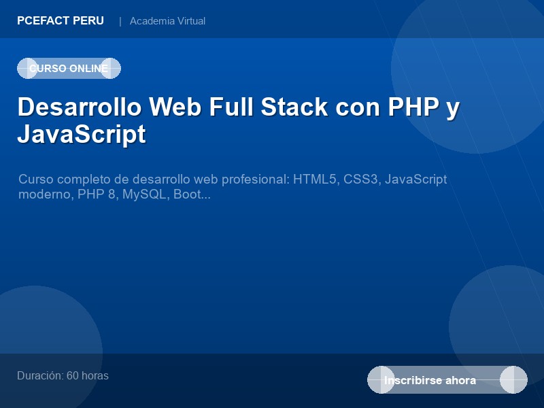Click the Duración: 60 horas footer text
544x408 pixels.
pos(63,375)
